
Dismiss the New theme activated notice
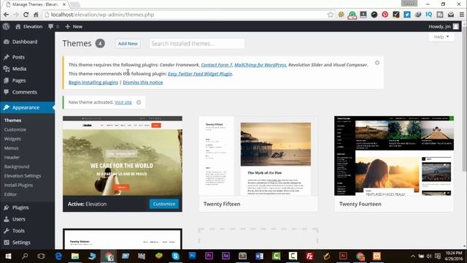(x=139, y=102)
